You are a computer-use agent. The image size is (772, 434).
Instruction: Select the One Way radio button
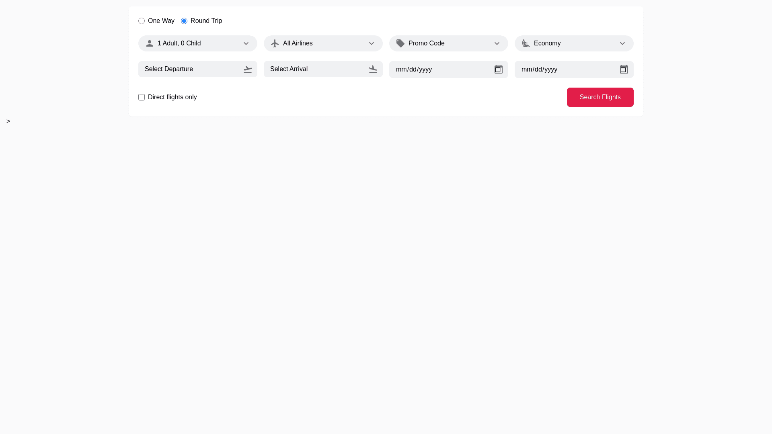coord(142,21)
